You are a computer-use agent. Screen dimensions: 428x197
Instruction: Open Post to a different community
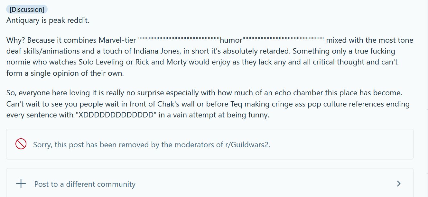(85, 184)
